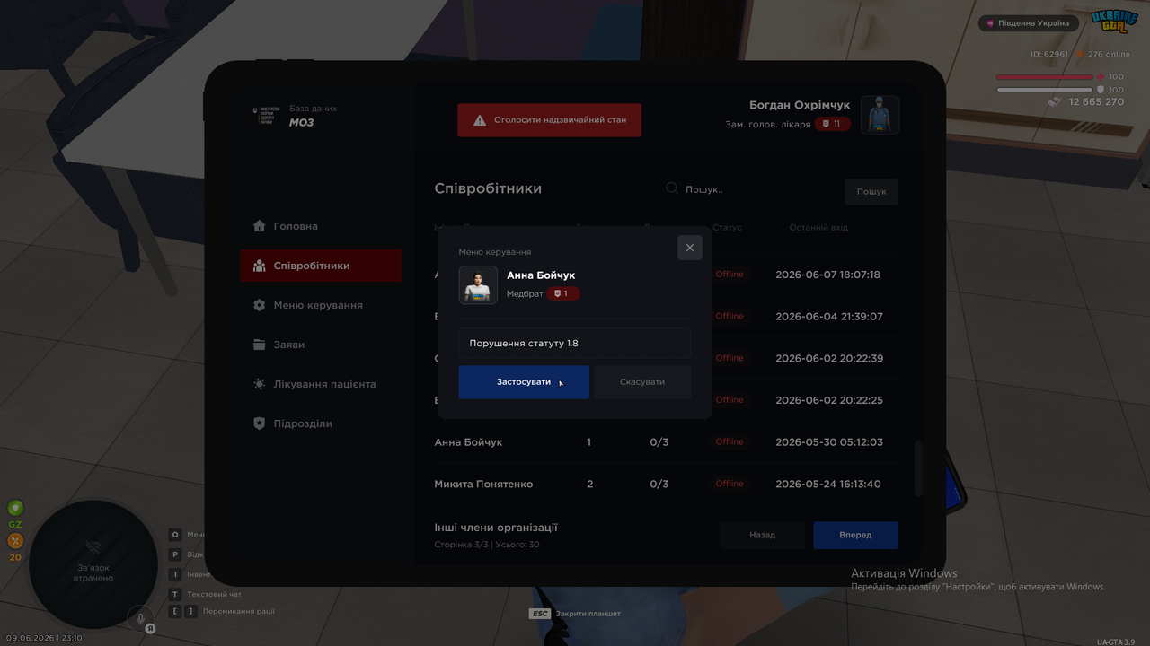
Task: Click the microphone icon by minimap
Action: [139, 617]
